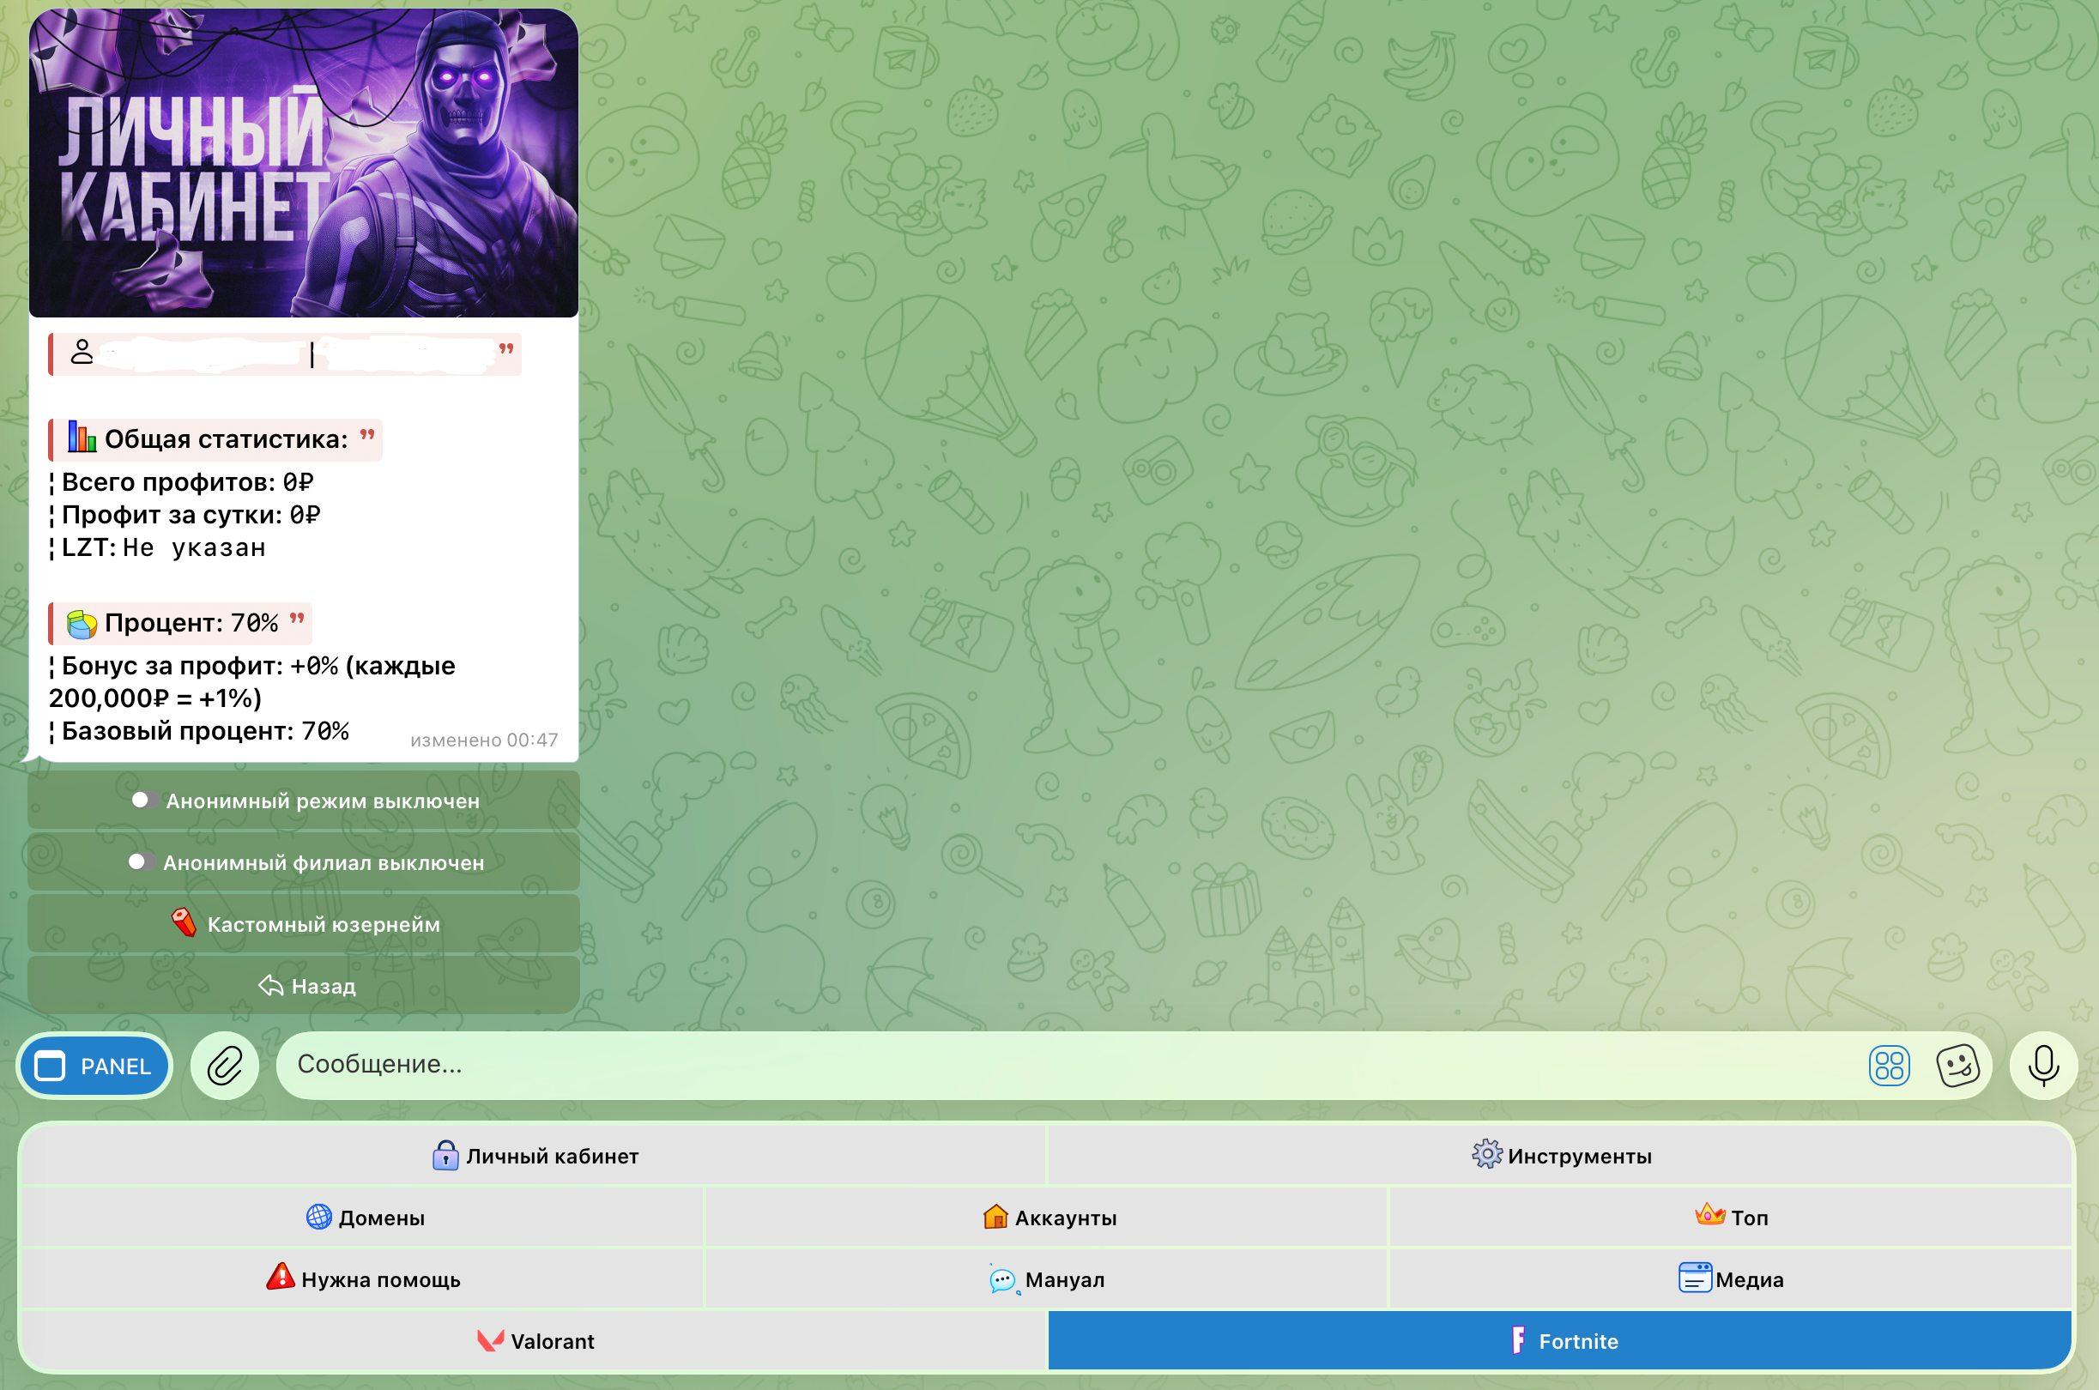Click the window icon inside PANEL button
The image size is (2099, 1390).
pos(50,1066)
